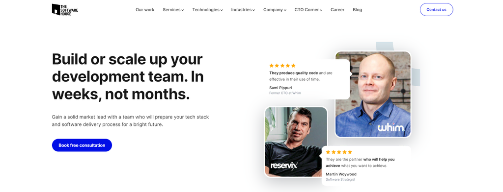Click The Software House logo

65,10
